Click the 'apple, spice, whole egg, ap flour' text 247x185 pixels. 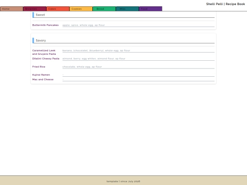[x=84, y=25]
